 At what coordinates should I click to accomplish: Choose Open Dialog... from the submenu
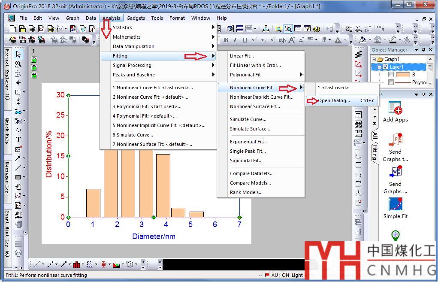(334, 100)
